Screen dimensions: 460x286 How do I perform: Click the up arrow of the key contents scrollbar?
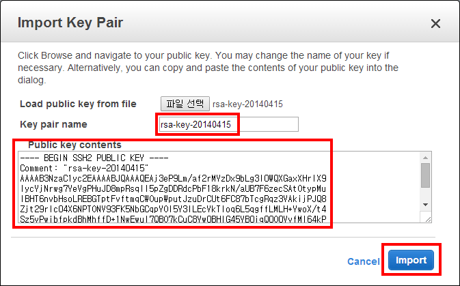tap(424, 156)
